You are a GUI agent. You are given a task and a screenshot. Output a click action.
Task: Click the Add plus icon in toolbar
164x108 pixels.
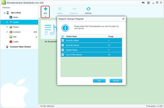[x=45, y=9]
